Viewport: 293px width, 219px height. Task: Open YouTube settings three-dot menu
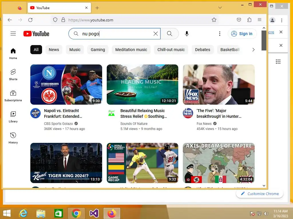pyautogui.click(x=220, y=34)
